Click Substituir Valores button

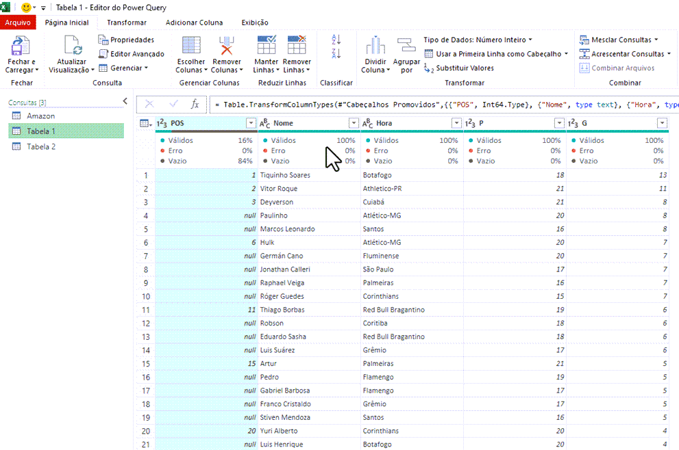(459, 68)
